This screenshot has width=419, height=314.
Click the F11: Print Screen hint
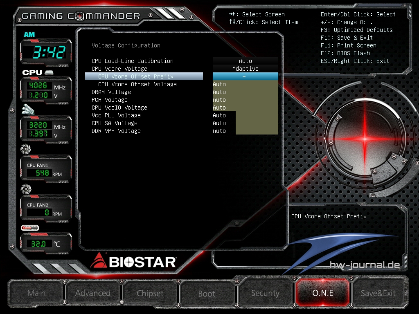pyautogui.click(x=349, y=45)
